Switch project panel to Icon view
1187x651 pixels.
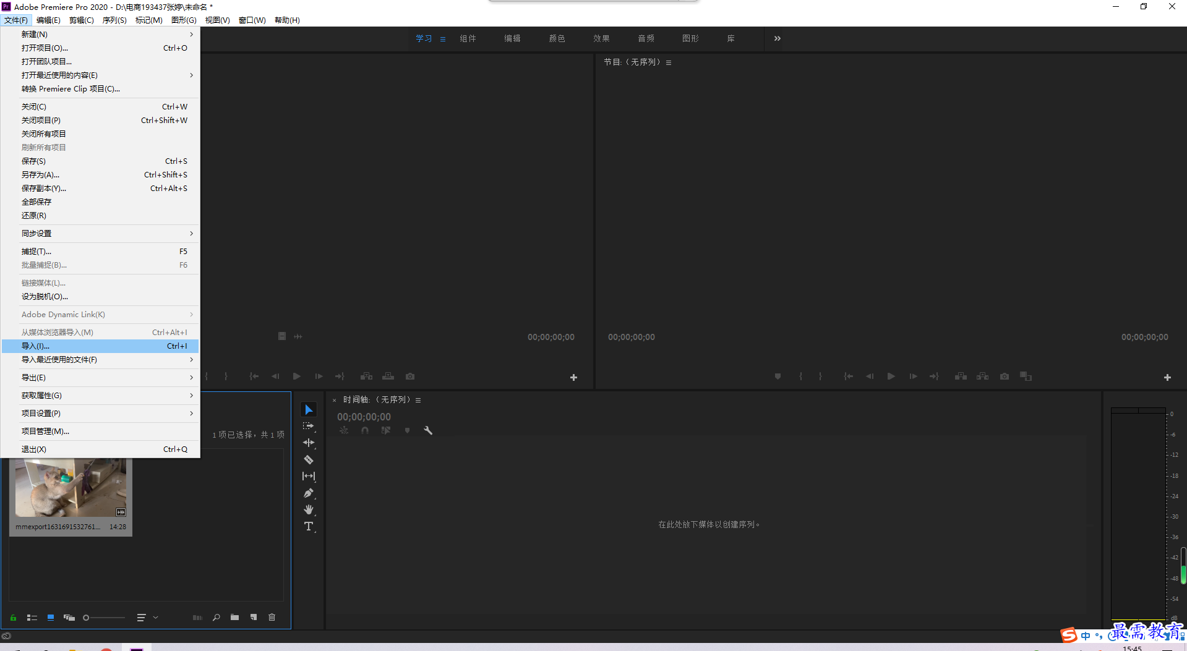[x=51, y=617]
